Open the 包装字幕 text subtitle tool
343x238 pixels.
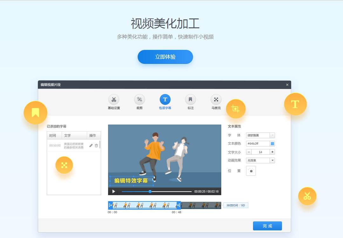165,99
